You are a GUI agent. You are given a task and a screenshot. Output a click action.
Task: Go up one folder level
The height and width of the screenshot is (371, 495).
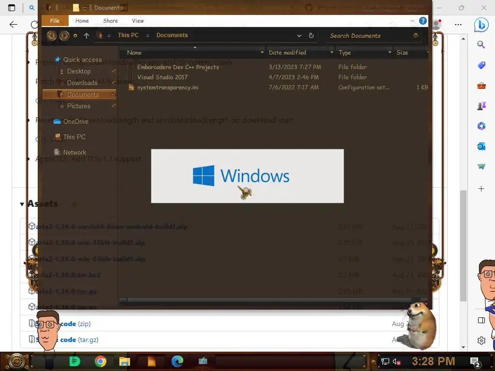click(87, 36)
